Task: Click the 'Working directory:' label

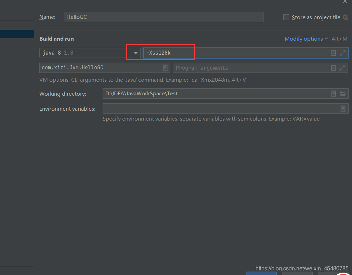Action: (63, 94)
